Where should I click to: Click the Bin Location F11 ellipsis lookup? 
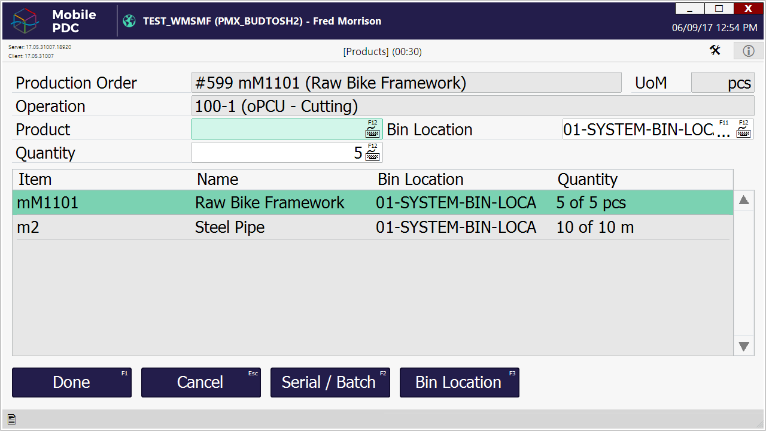(x=724, y=130)
